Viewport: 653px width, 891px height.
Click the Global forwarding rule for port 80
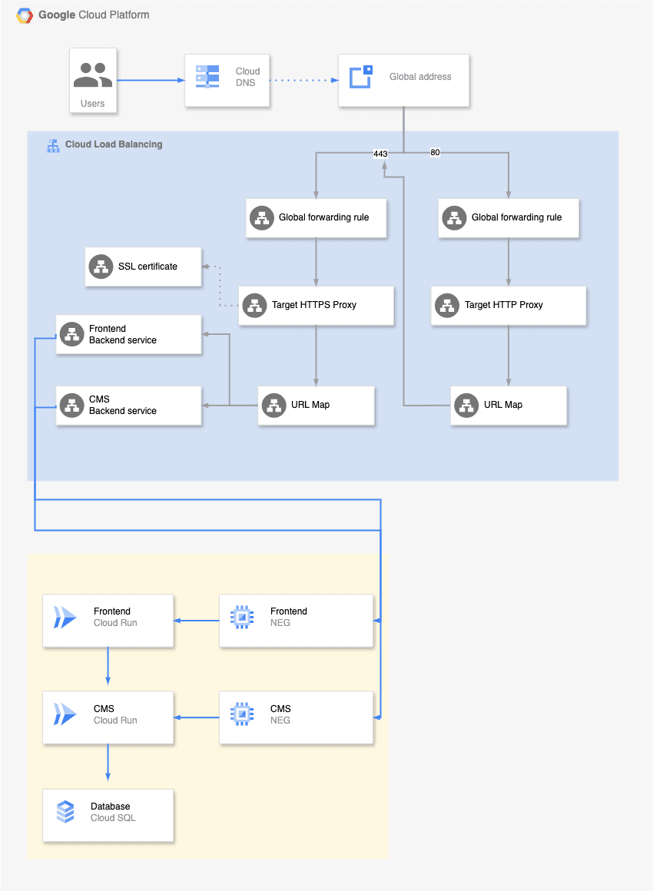click(509, 217)
